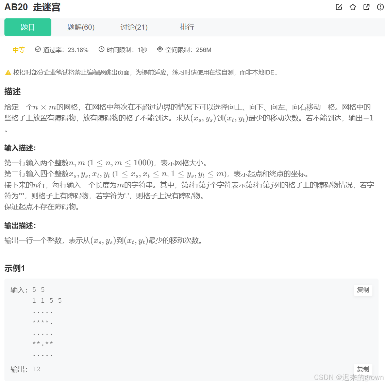
Task: Click the 空间限制: 256M text
Action: click(188, 50)
